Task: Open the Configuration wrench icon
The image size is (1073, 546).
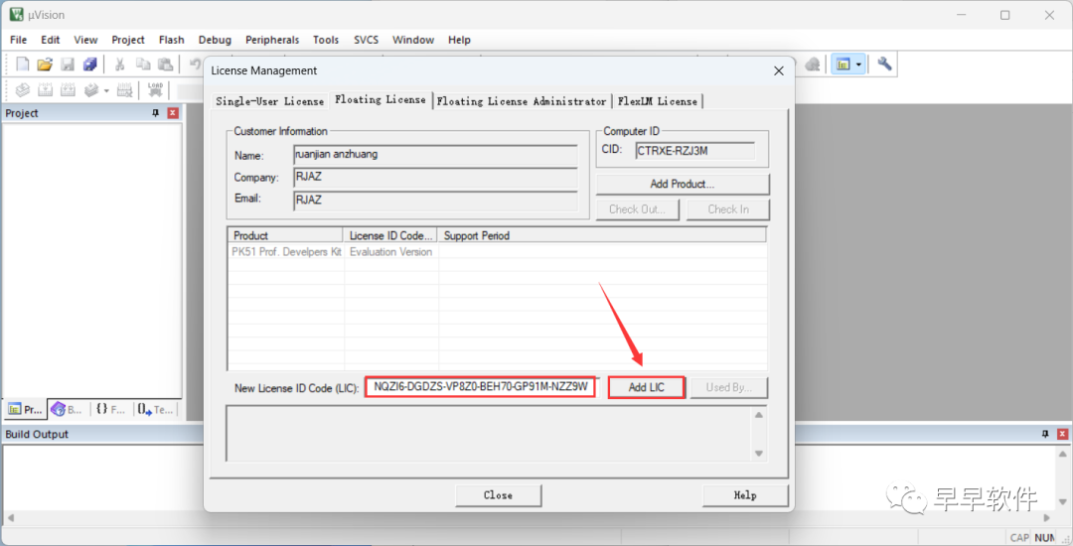Action: pos(884,65)
